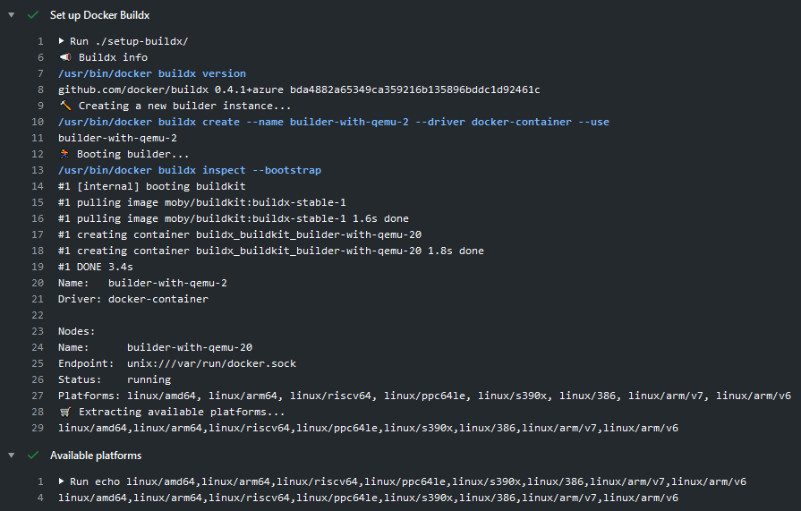801x511 pixels.
Task: Click the hammer icon on the Creating builder line
Action: [64, 106]
